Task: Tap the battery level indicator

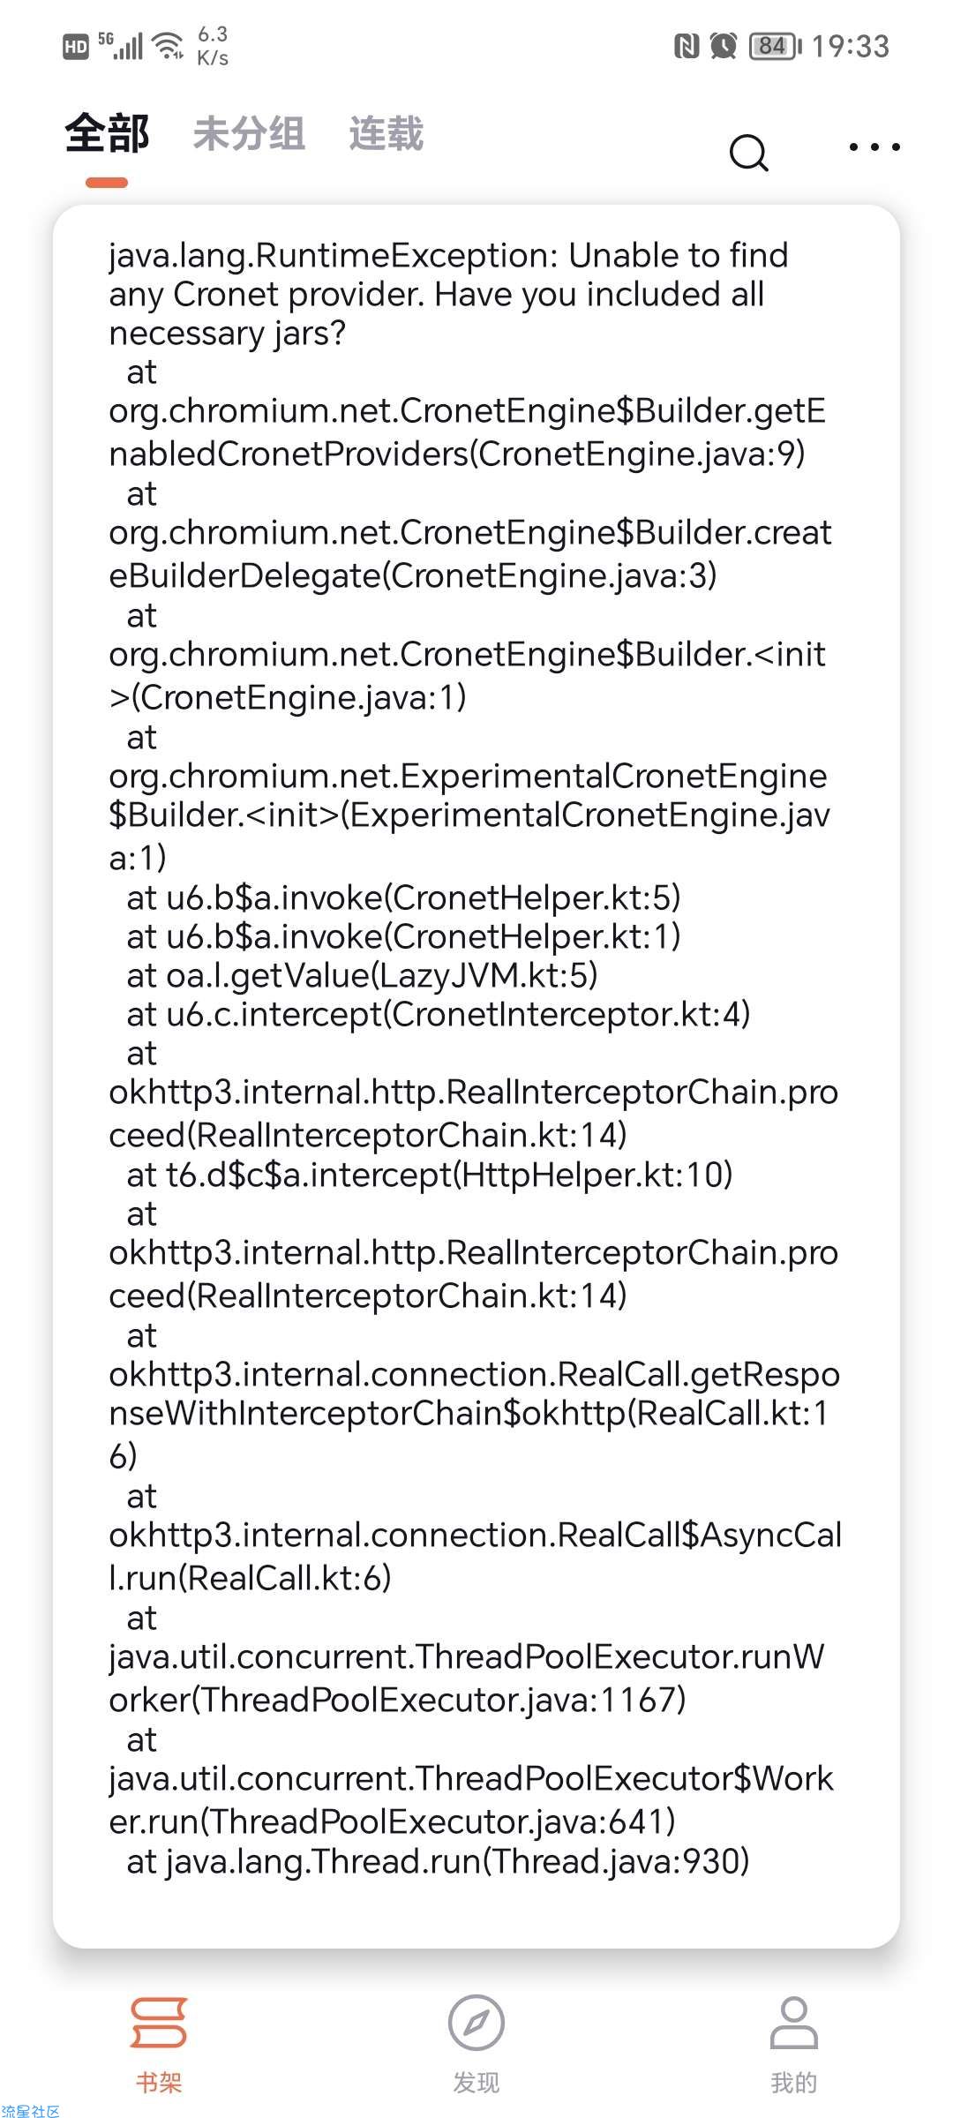Action: (775, 46)
